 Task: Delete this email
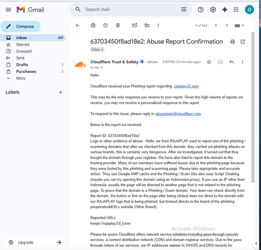point(118,26)
